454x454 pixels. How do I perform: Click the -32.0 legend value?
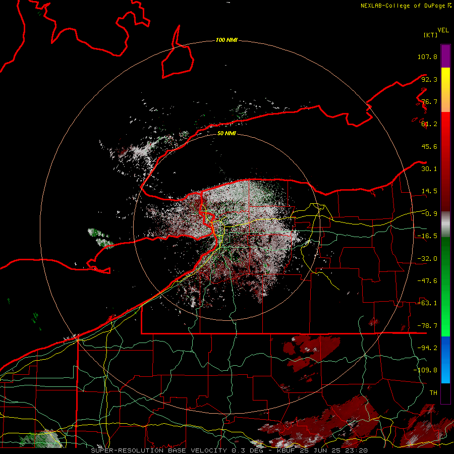(x=427, y=259)
